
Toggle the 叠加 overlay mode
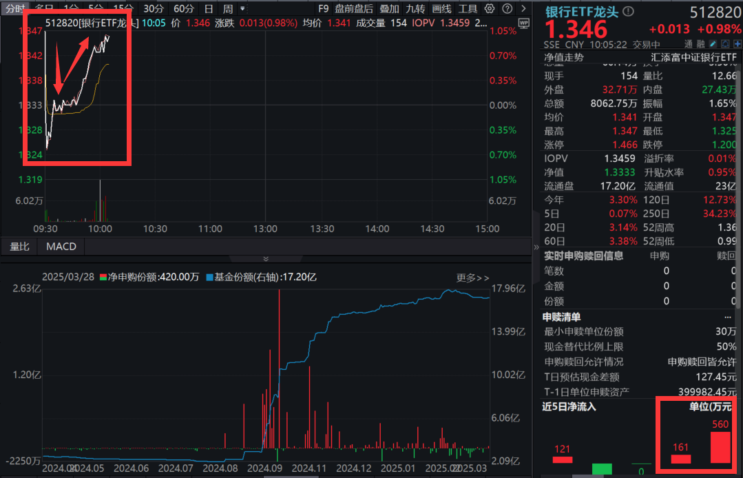(x=389, y=9)
